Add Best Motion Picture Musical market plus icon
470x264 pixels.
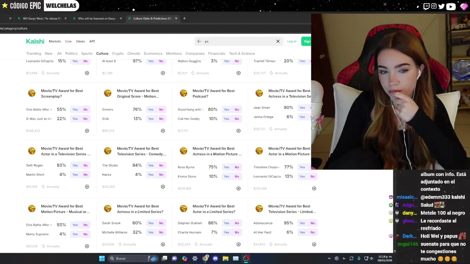87,246
